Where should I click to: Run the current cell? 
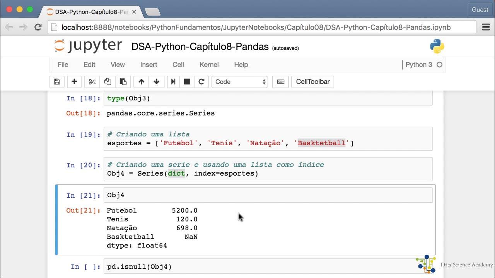[173, 82]
